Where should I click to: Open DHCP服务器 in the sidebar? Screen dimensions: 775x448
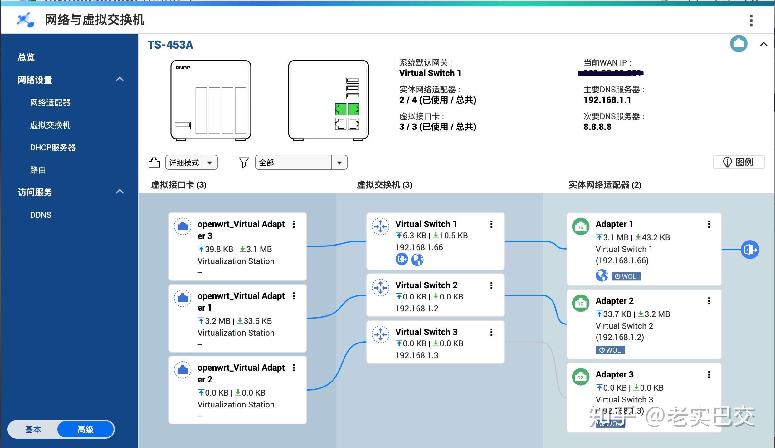(53, 148)
